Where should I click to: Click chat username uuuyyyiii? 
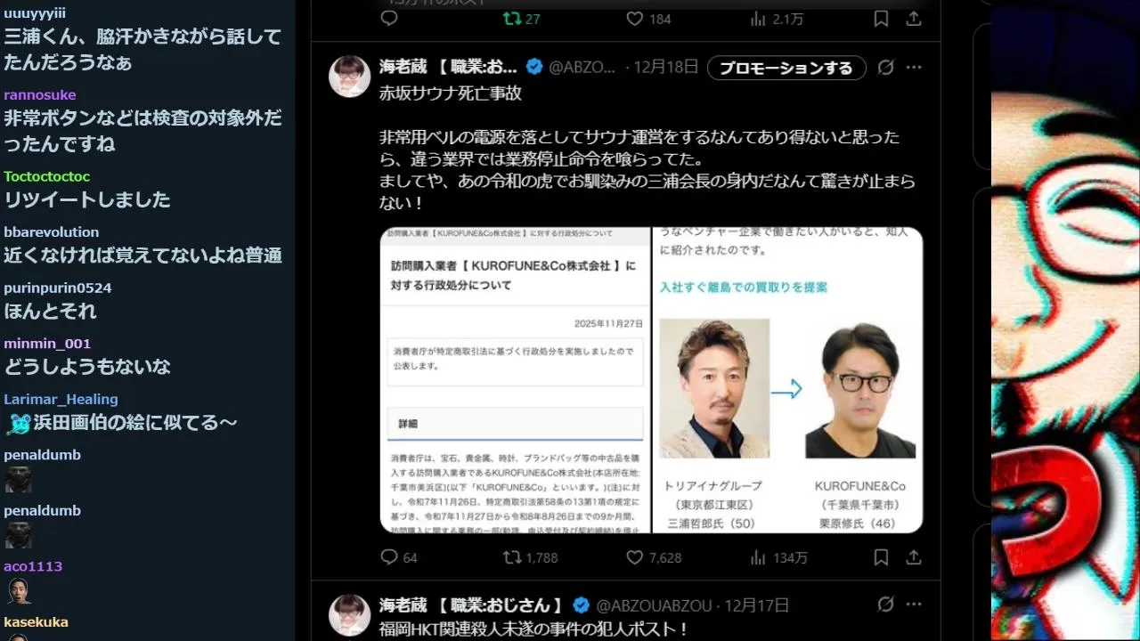pyautogui.click(x=35, y=13)
